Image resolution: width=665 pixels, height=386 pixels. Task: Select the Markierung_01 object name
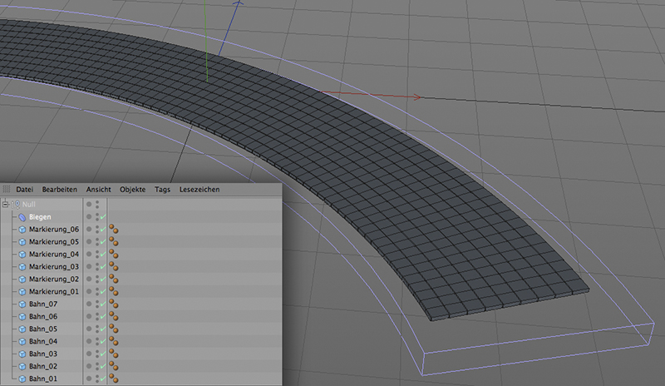click(x=54, y=291)
